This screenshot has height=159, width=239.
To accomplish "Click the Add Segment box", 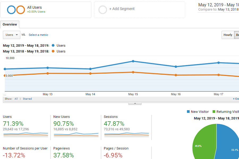I will tap(139, 10).
